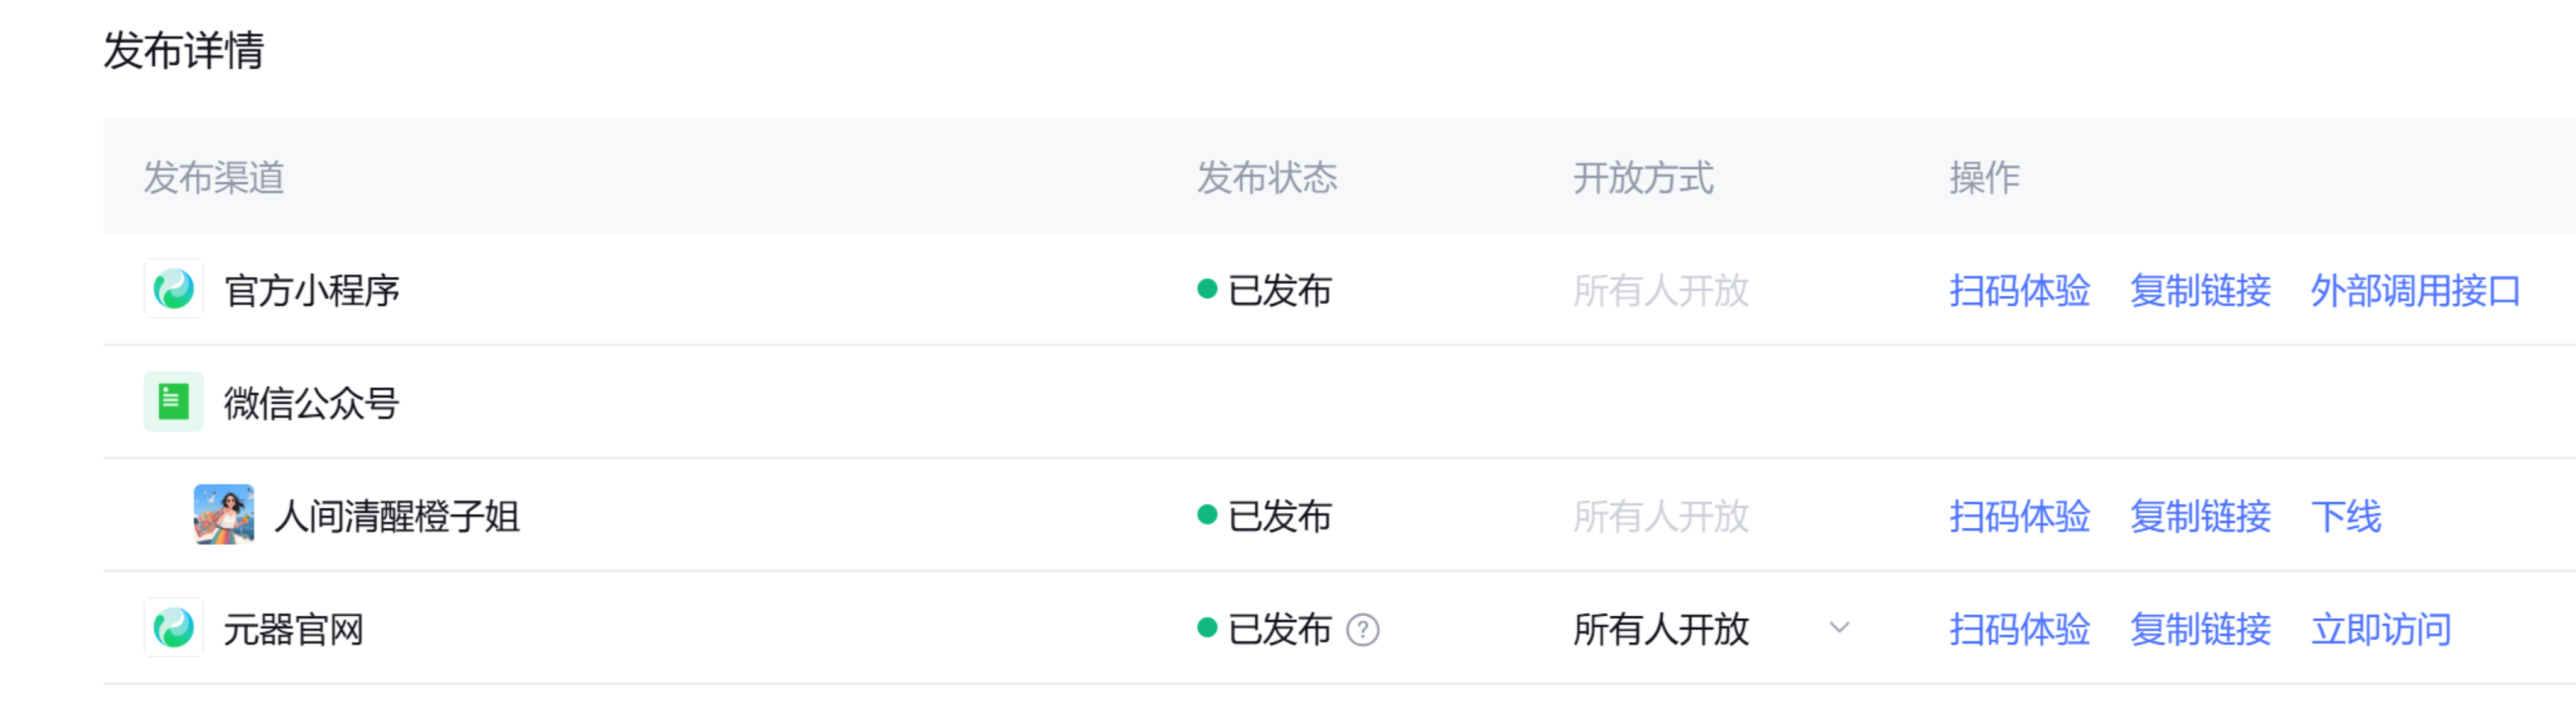Click the green status dot for 官方小程序
2576x712 pixels.
(1207, 290)
